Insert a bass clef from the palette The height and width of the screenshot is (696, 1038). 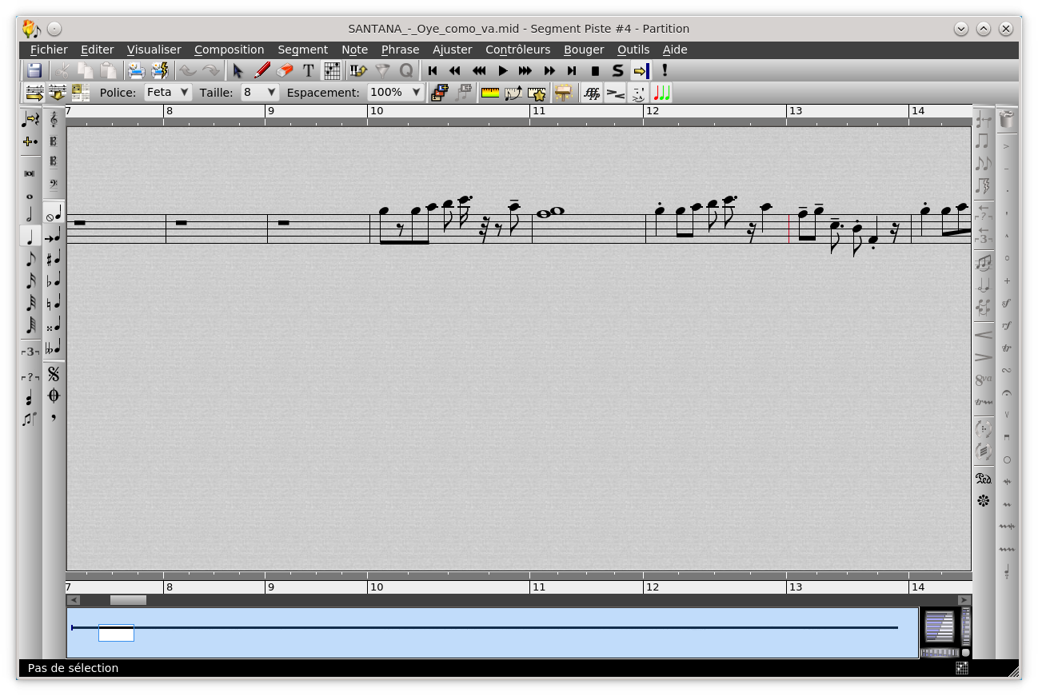coord(54,185)
